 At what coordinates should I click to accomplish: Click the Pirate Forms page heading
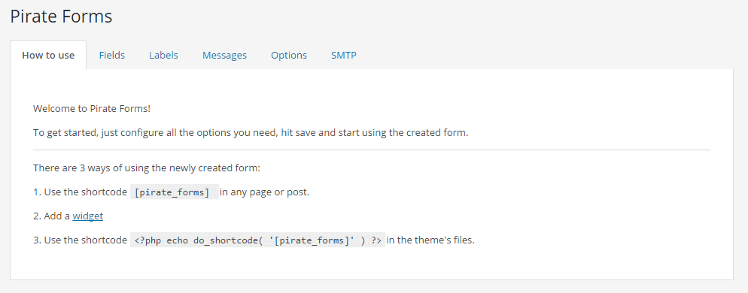tap(61, 17)
